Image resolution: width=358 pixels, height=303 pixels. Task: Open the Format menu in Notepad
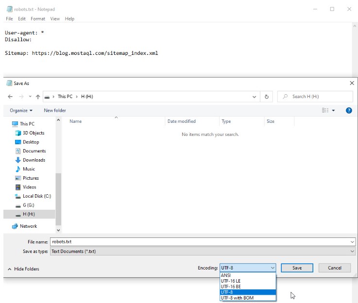tap(38, 19)
